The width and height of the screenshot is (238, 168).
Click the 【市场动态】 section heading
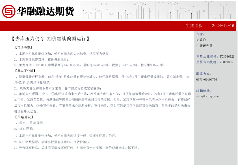[23, 47]
